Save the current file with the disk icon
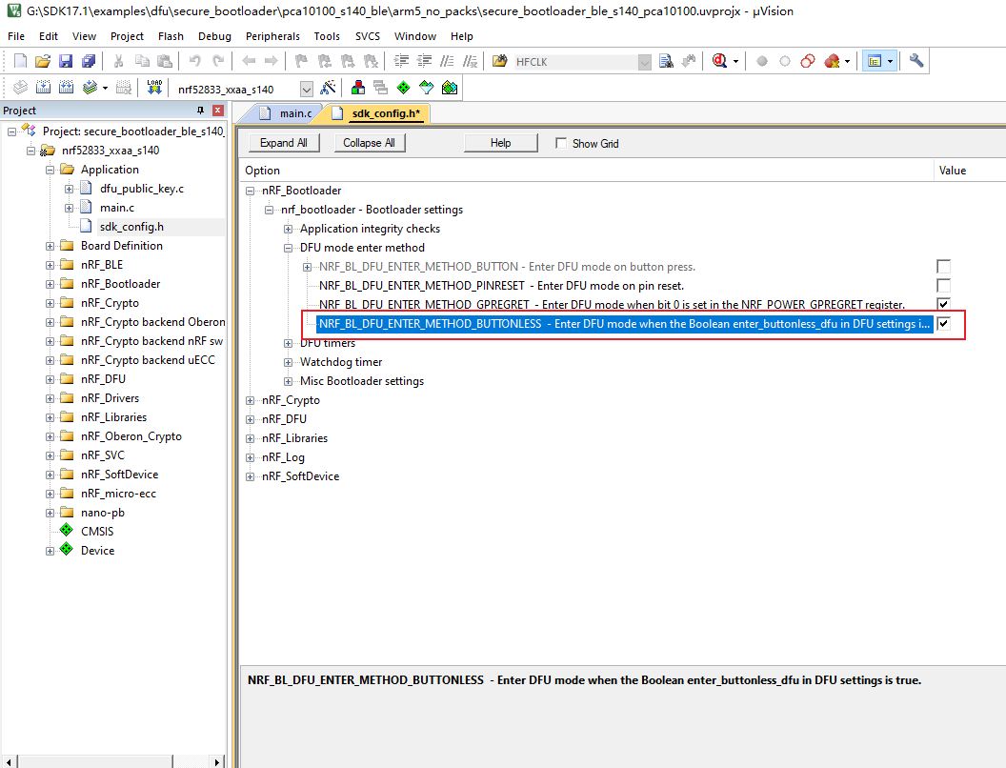 click(x=66, y=61)
